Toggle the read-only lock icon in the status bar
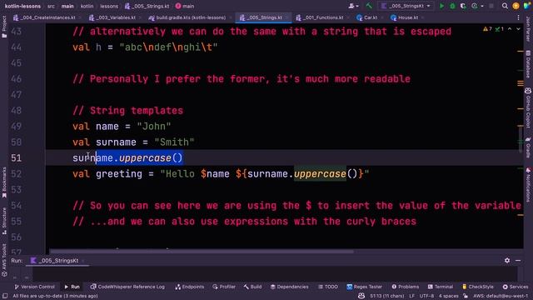This screenshot has width=533, height=300. [x=466, y=296]
